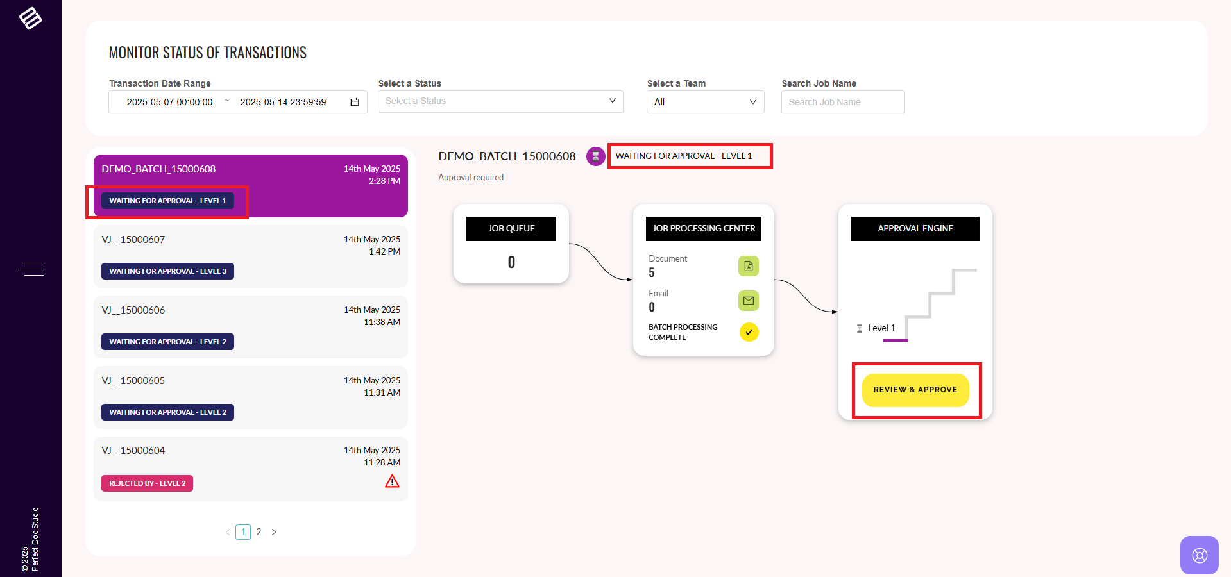Go to page 2 of transactions
This screenshot has width=1231, height=577.
pyautogui.click(x=259, y=532)
